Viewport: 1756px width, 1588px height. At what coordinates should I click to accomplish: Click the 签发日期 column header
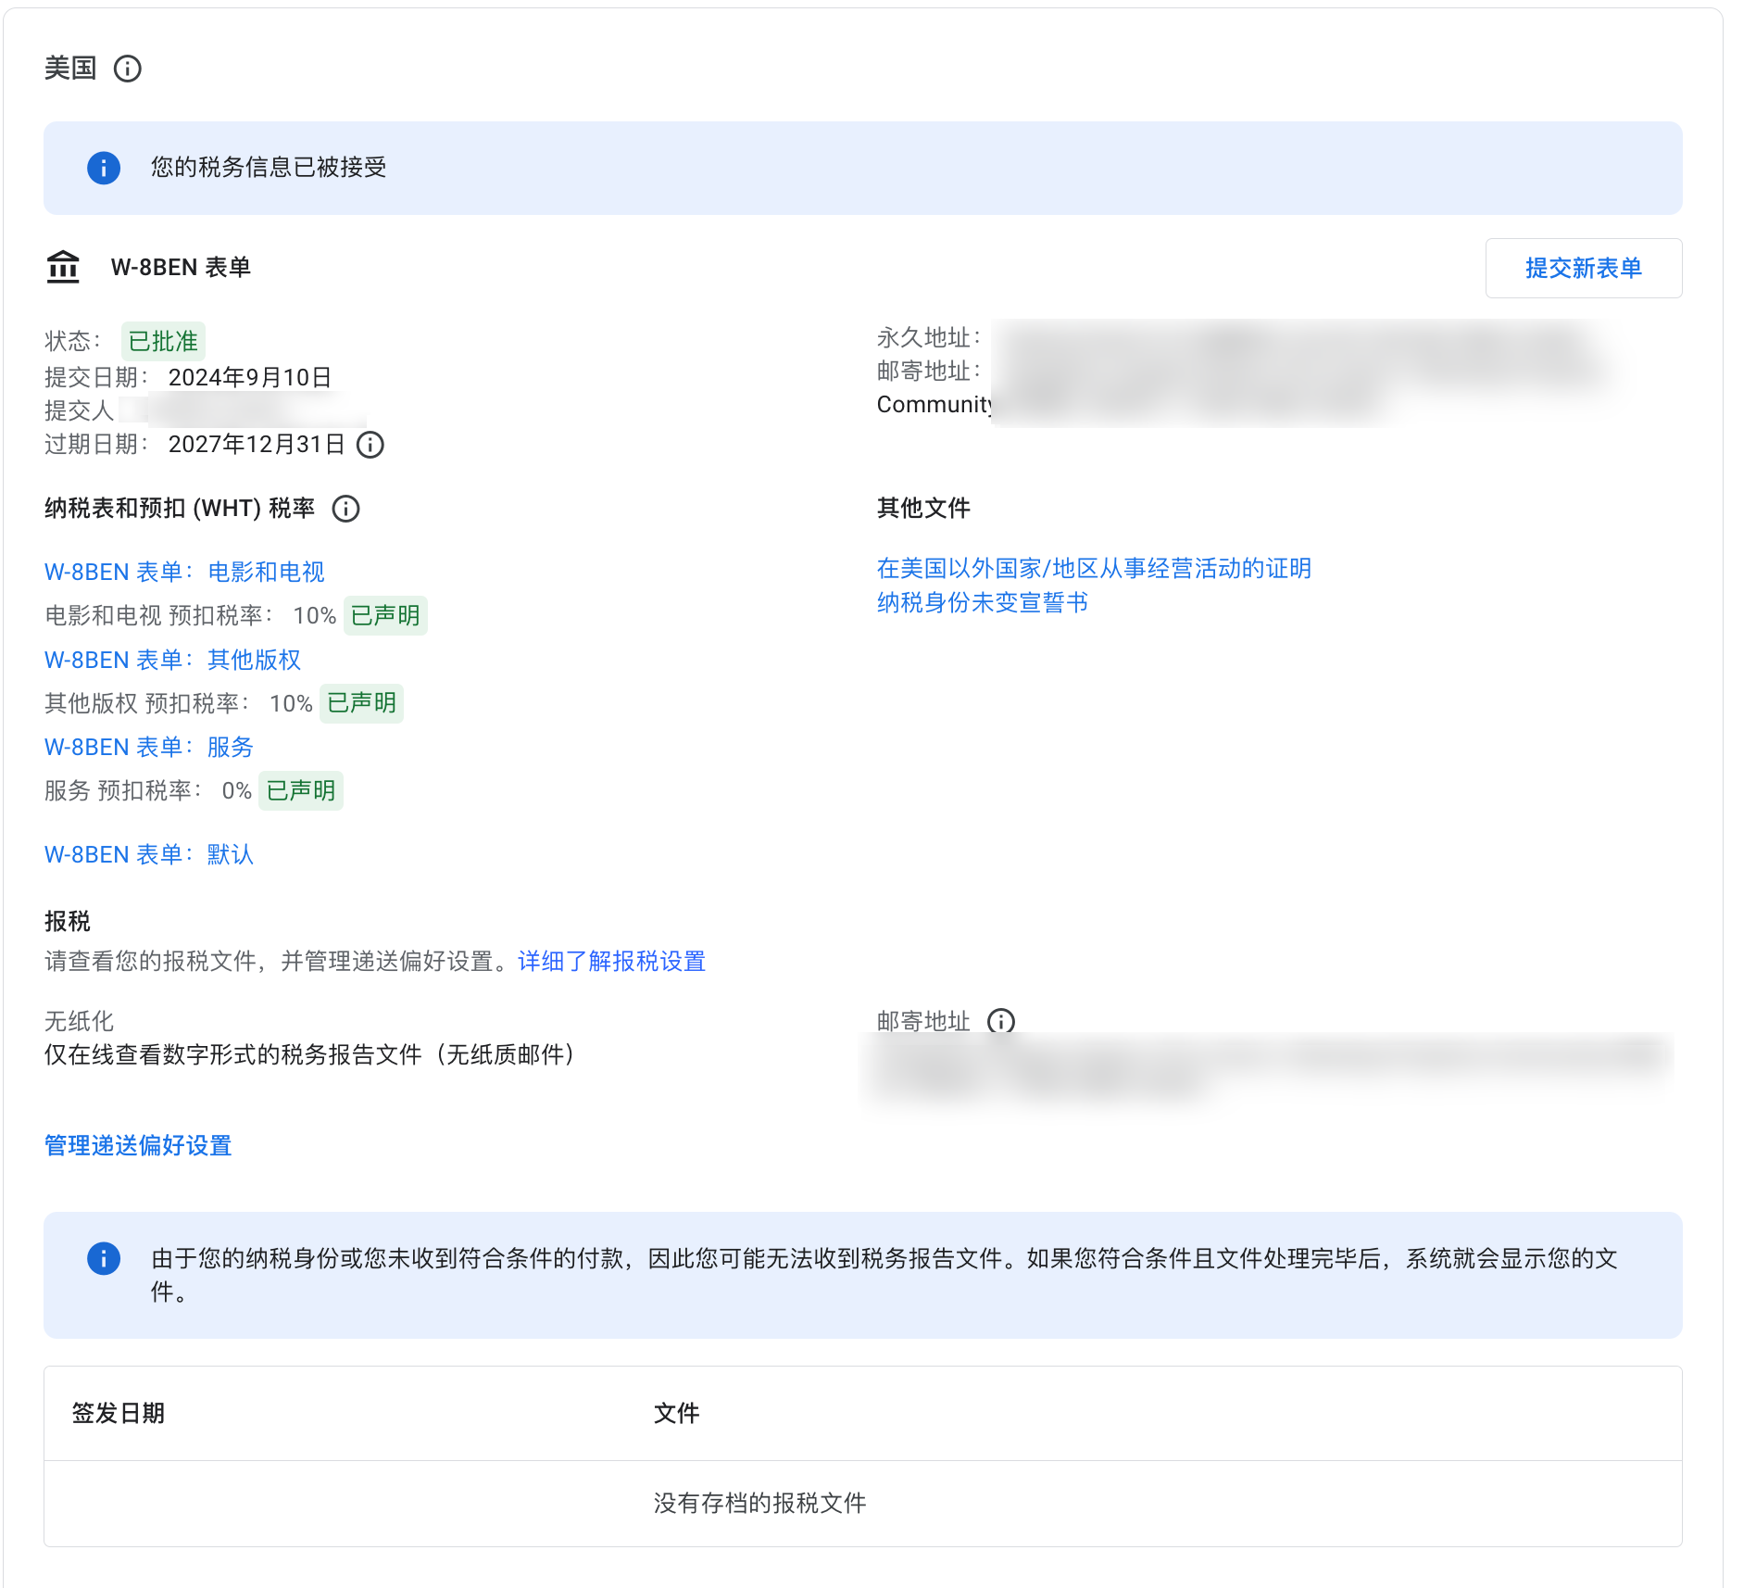119,1413
